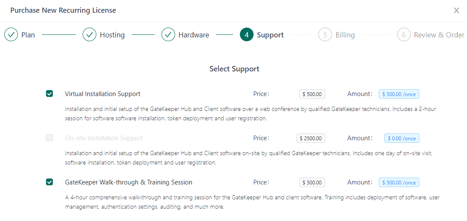The image size is (467, 221).
Task: Open the Review & Order step label
Action: click(x=439, y=35)
